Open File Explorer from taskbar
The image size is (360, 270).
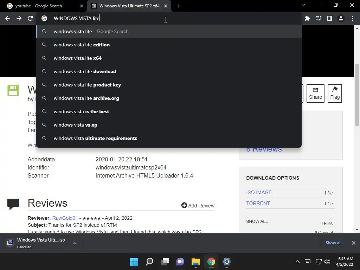195,262
